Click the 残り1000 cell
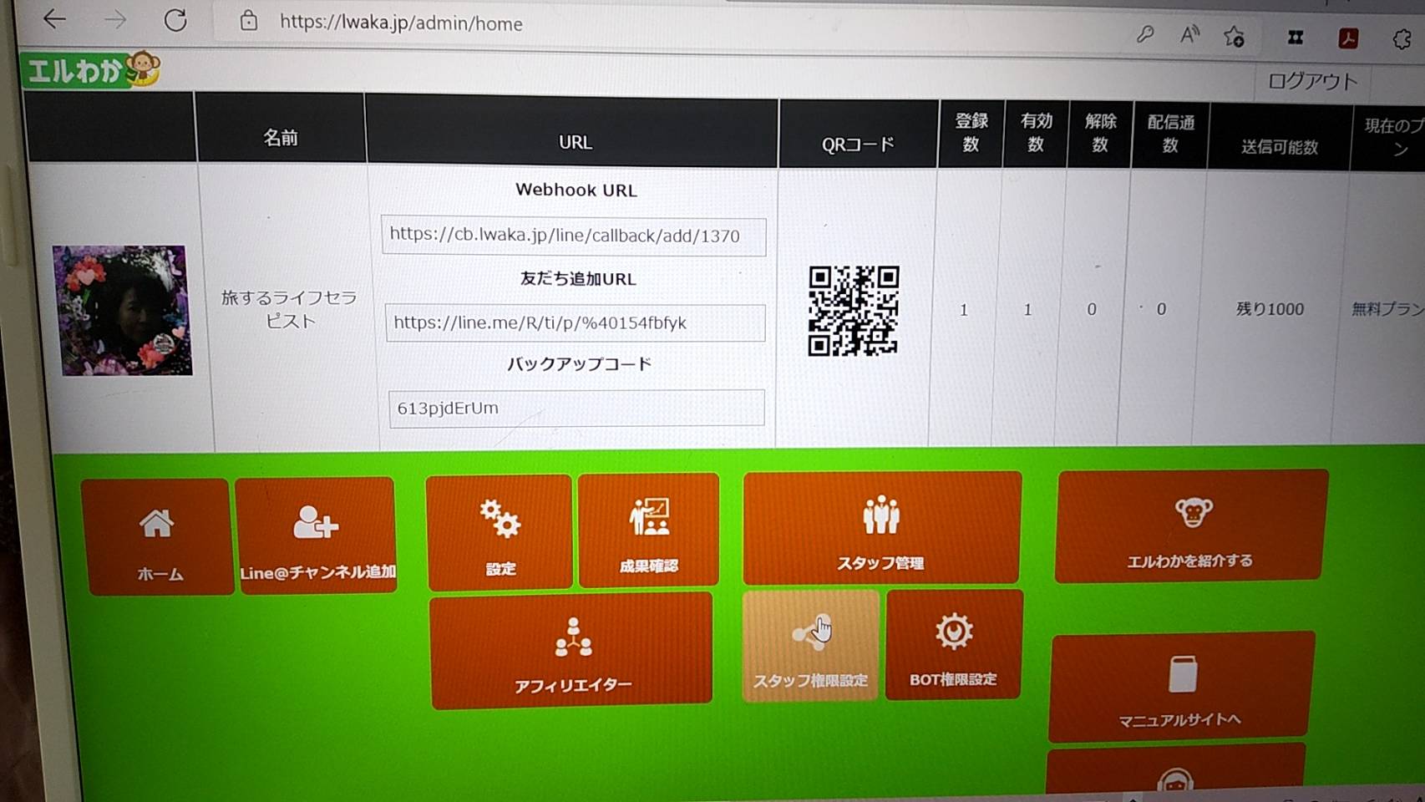 pyautogui.click(x=1270, y=309)
